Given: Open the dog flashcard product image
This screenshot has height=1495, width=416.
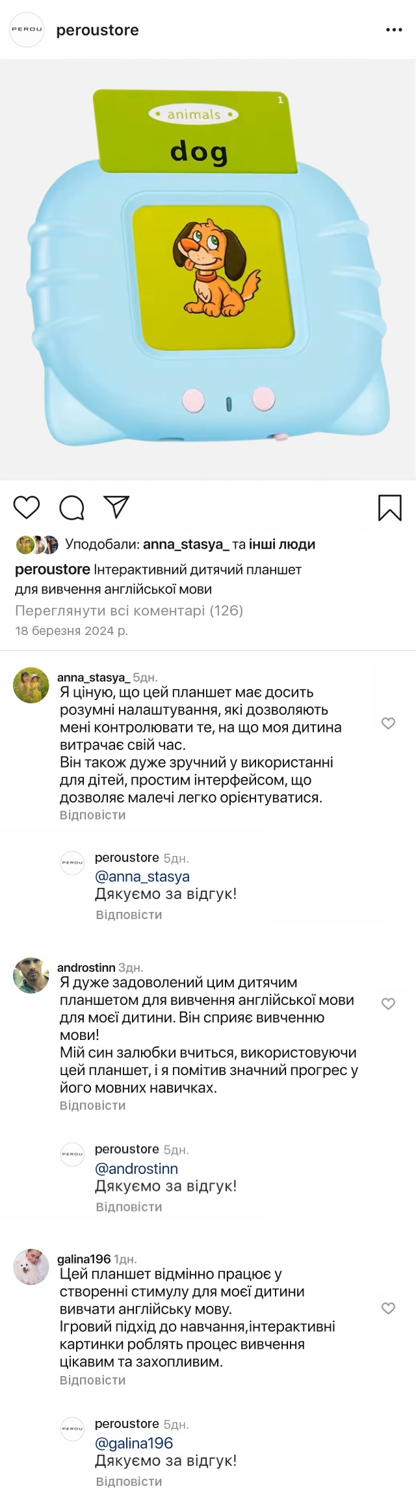Looking at the screenshot, I should click(x=208, y=270).
